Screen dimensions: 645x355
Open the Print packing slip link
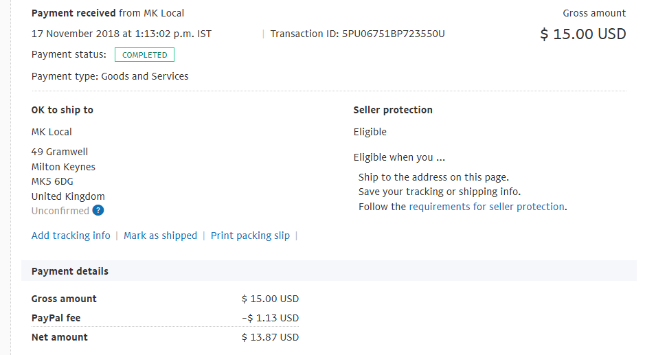(x=250, y=236)
